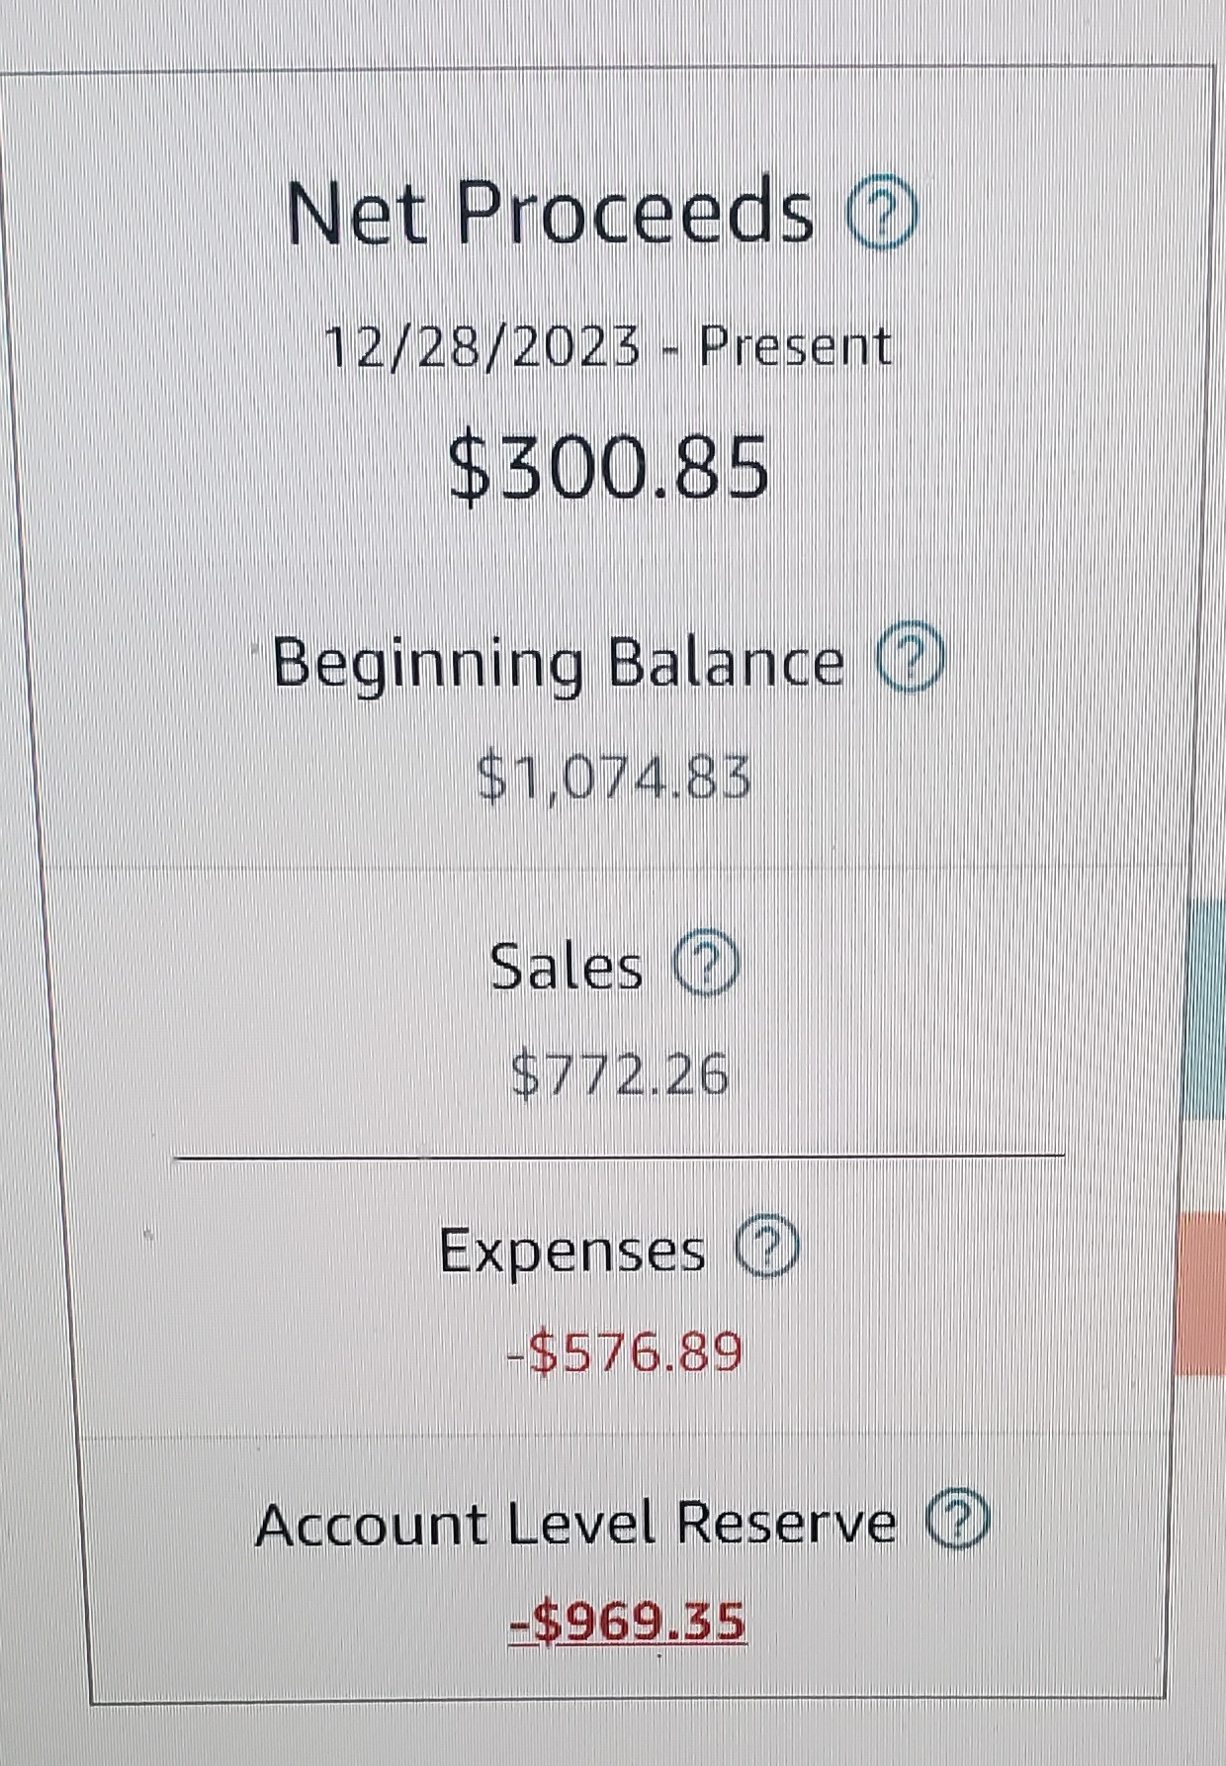Click the Account Level Reserve help icon

(957, 1521)
